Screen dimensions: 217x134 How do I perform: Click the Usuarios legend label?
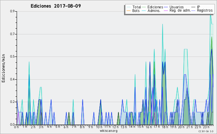pos(176,7)
